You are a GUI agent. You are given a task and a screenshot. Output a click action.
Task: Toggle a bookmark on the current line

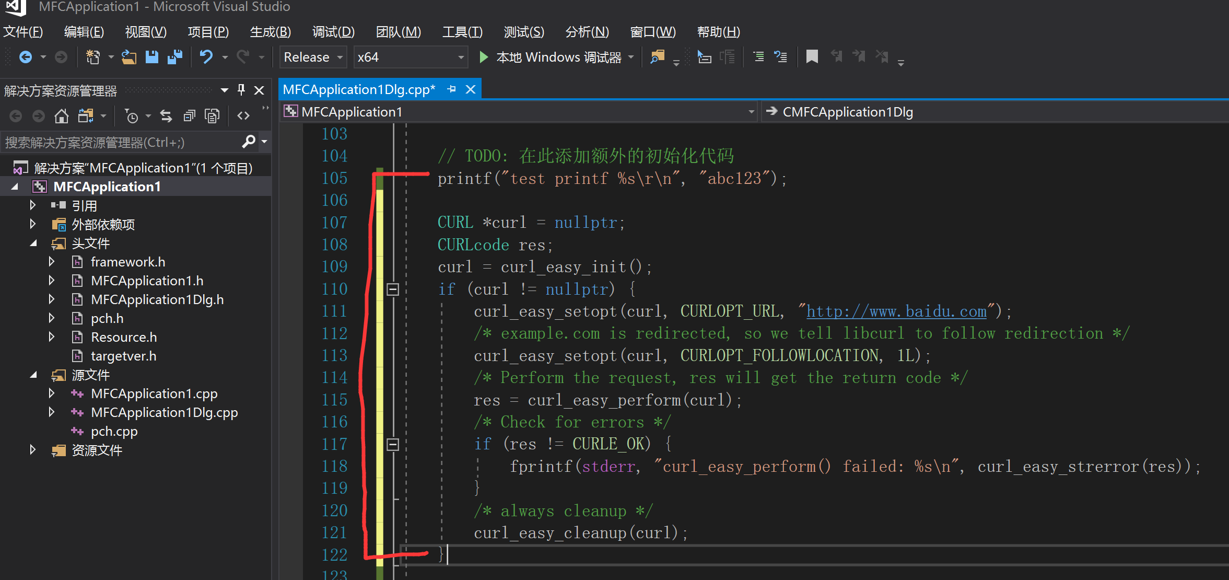point(812,57)
